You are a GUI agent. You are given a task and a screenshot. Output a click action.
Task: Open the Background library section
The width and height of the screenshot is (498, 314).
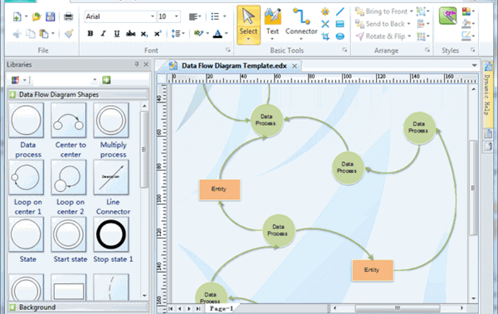click(x=78, y=307)
